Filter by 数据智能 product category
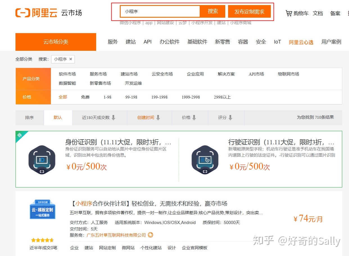349x256 pixels. coord(67,83)
